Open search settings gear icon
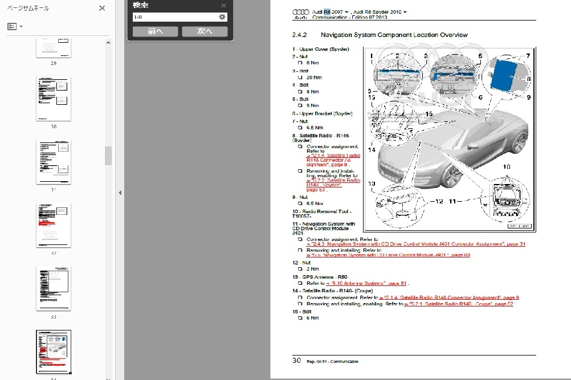571x380 pixels. pos(222,17)
